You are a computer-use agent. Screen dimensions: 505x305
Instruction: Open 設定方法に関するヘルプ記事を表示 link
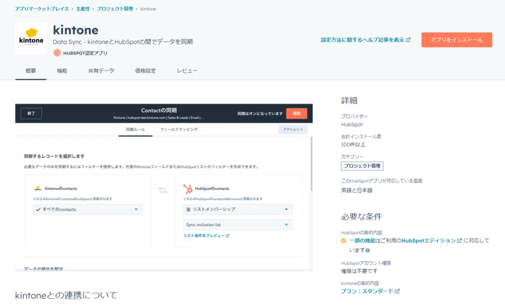[x=362, y=39]
